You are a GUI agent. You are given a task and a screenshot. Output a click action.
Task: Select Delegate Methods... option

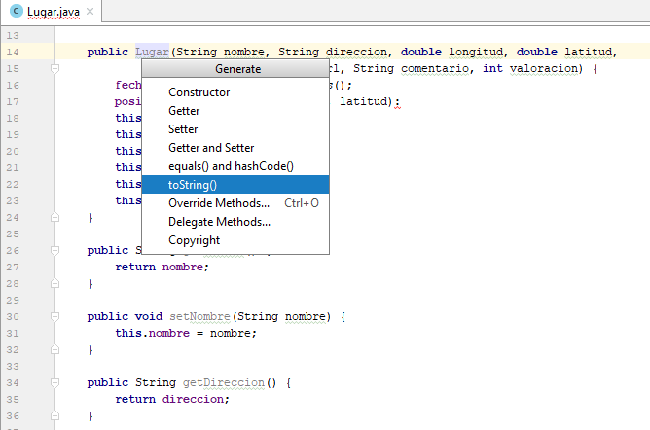pos(219,222)
